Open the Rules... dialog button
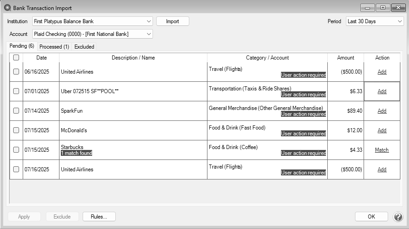This screenshot has height=229, width=409. (99, 217)
